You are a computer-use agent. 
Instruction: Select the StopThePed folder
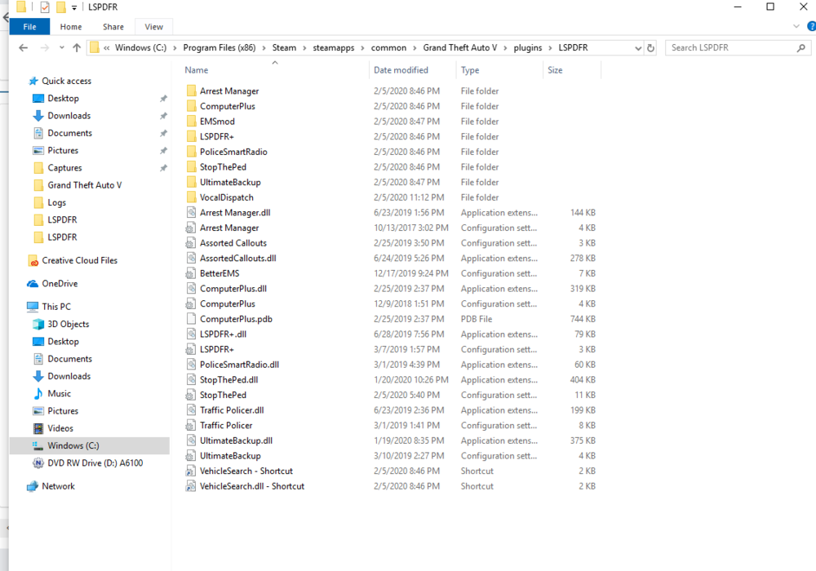(223, 167)
